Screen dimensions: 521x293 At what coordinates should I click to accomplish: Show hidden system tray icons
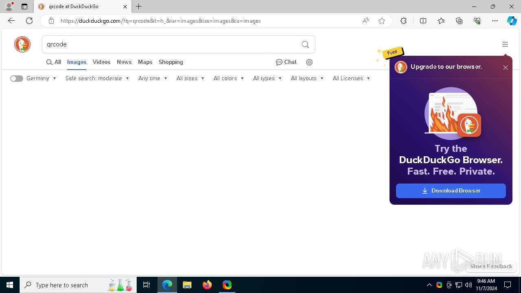pyautogui.click(x=429, y=285)
